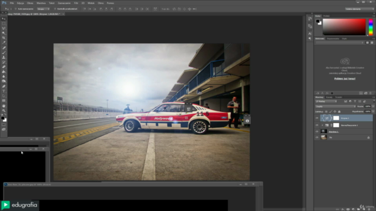Open the Color panel flyout menu
Image resolution: width=376 pixels, height=211 pixels.
pos(374,16)
